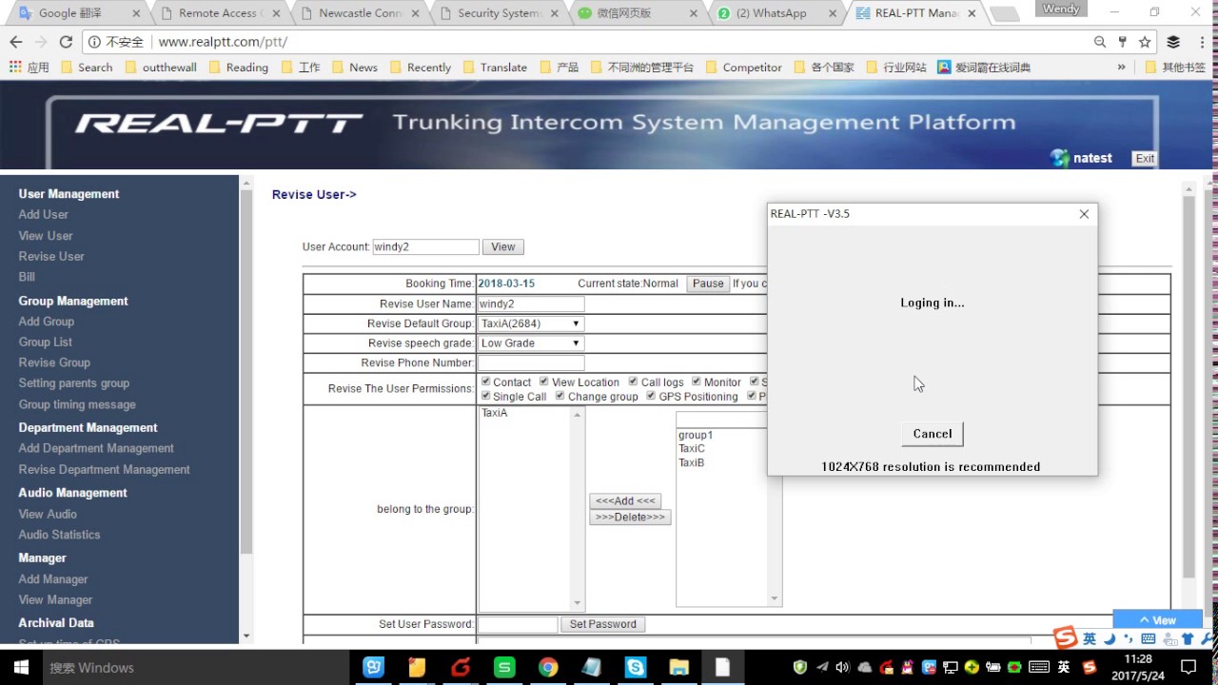Click the cloud tray icon
Image resolution: width=1218 pixels, height=685 pixels.
coord(865,667)
